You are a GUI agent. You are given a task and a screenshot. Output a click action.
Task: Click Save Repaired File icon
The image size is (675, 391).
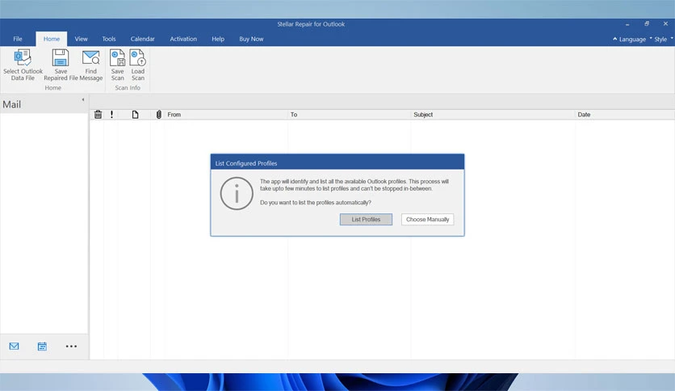click(x=61, y=57)
